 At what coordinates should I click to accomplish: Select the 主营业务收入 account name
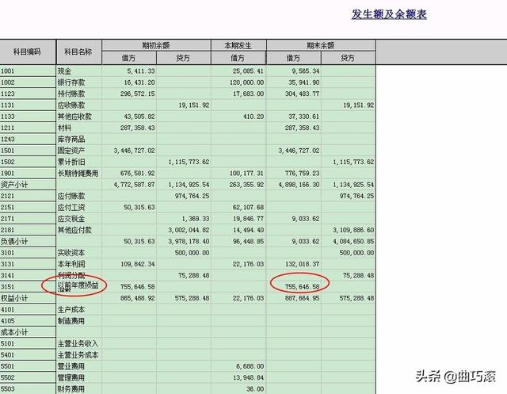[78, 343]
